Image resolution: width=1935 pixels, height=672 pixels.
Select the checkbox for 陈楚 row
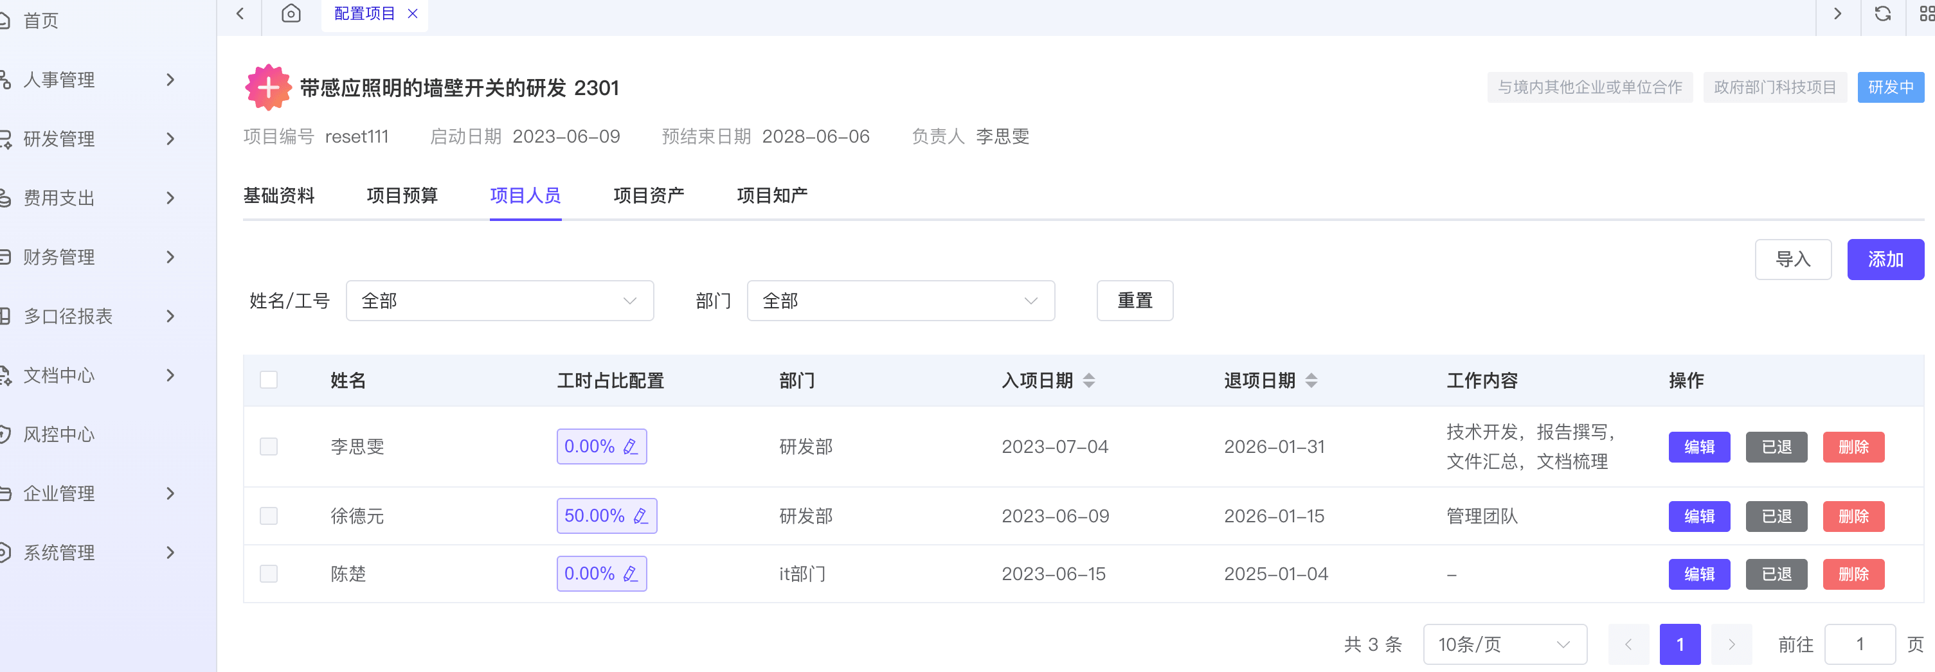point(268,574)
